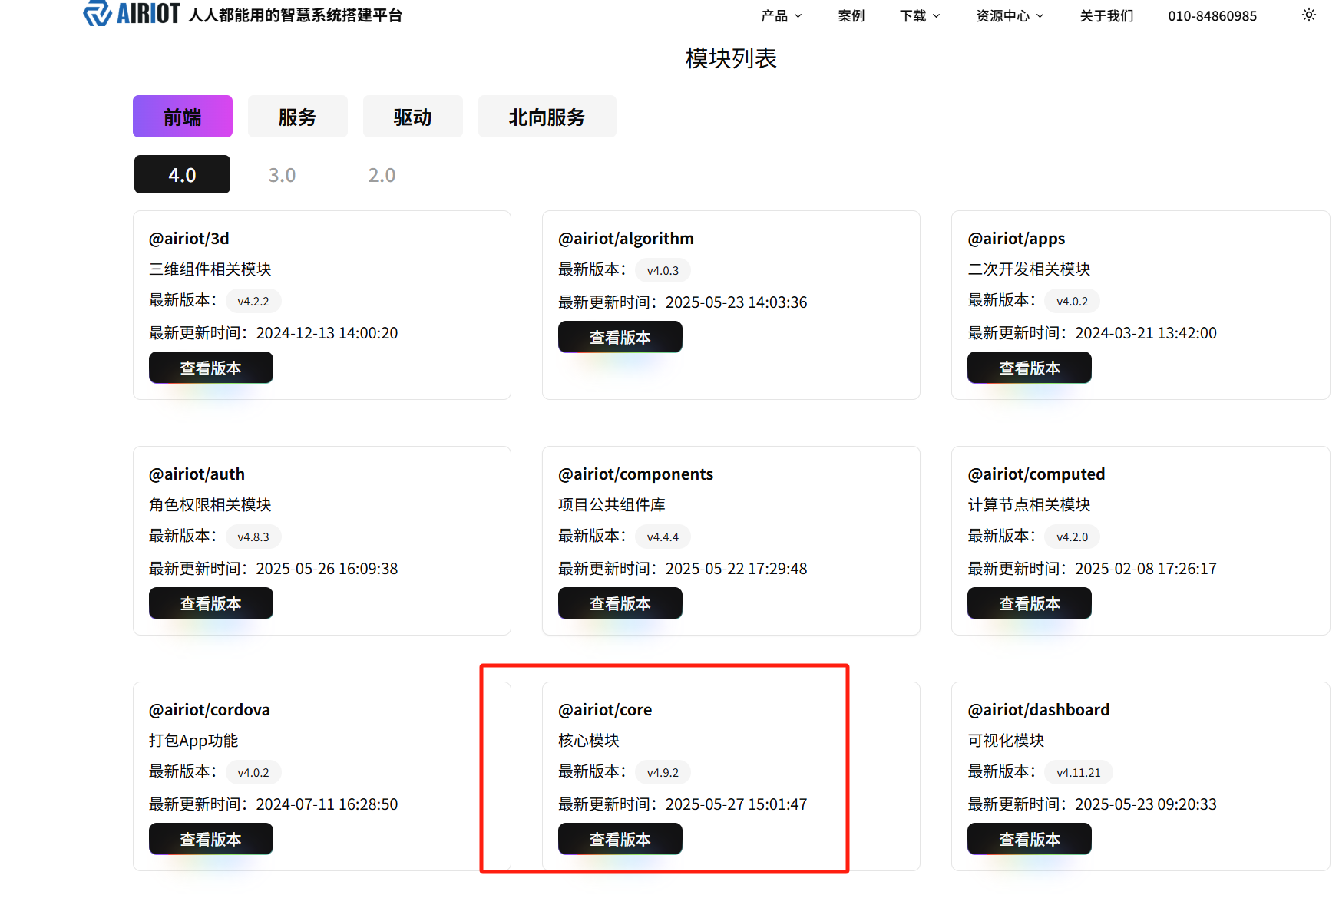The width and height of the screenshot is (1339, 908).
Task: Select version 3.0 filter
Action: 282,175
